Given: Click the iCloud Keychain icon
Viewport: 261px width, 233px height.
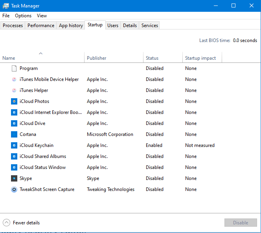Looking at the screenshot, I should [x=14, y=145].
